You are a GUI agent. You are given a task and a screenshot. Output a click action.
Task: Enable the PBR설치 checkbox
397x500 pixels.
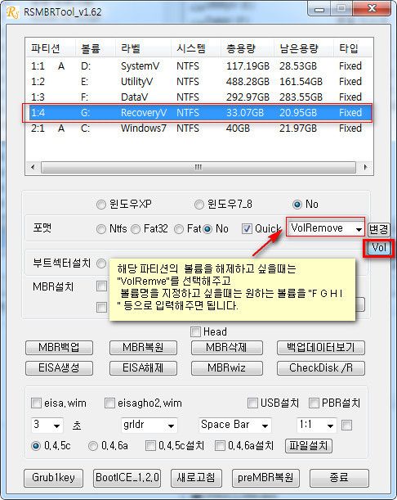314,403
